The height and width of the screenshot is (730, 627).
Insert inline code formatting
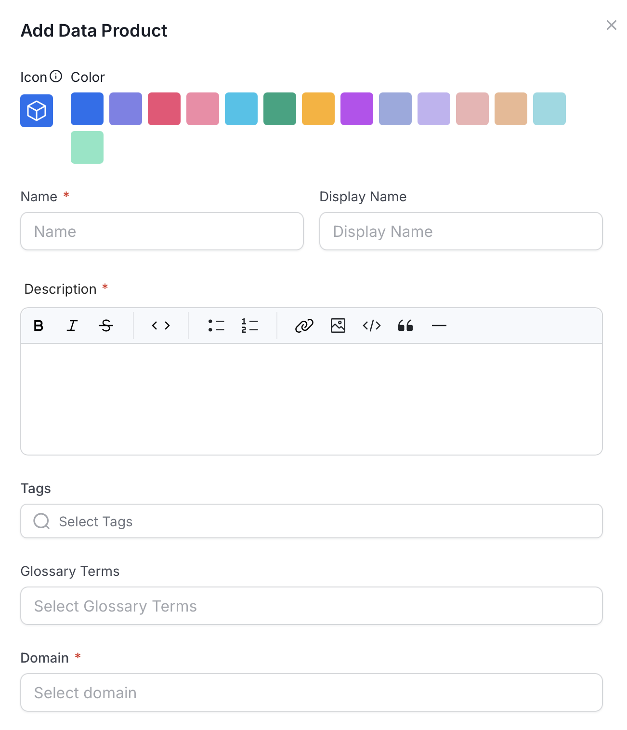click(x=161, y=326)
